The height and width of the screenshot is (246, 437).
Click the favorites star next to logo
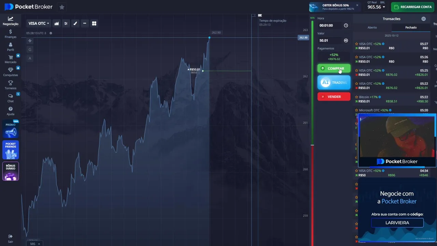tap(62, 7)
